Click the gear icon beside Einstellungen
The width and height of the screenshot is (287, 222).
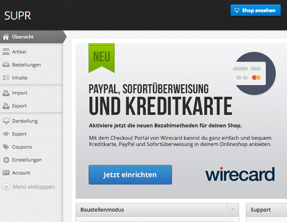pos(6,160)
